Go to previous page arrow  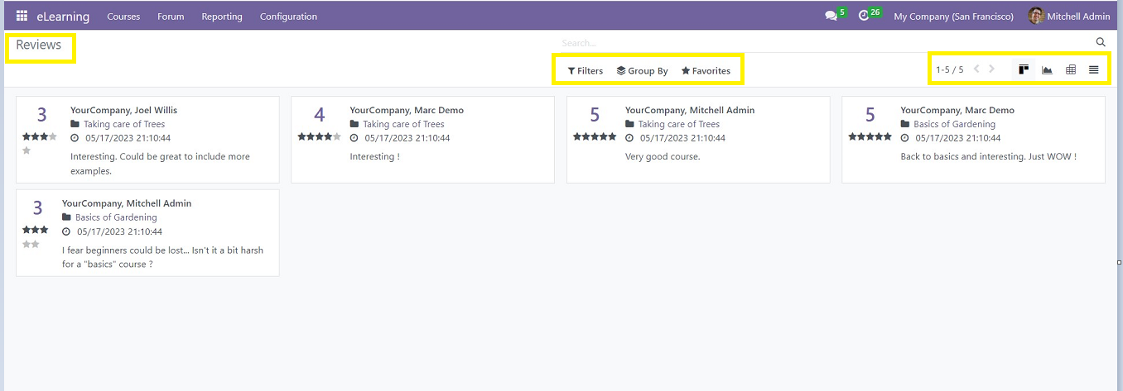coord(976,69)
